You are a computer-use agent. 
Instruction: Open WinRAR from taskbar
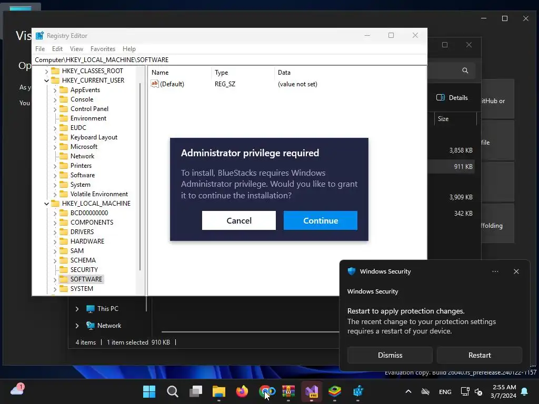(x=288, y=391)
